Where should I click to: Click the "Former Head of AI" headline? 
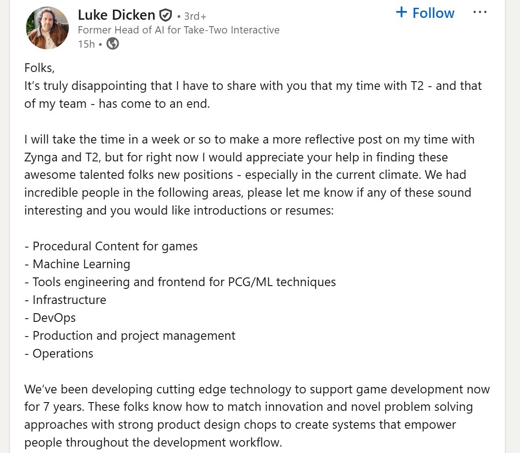(178, 30)
